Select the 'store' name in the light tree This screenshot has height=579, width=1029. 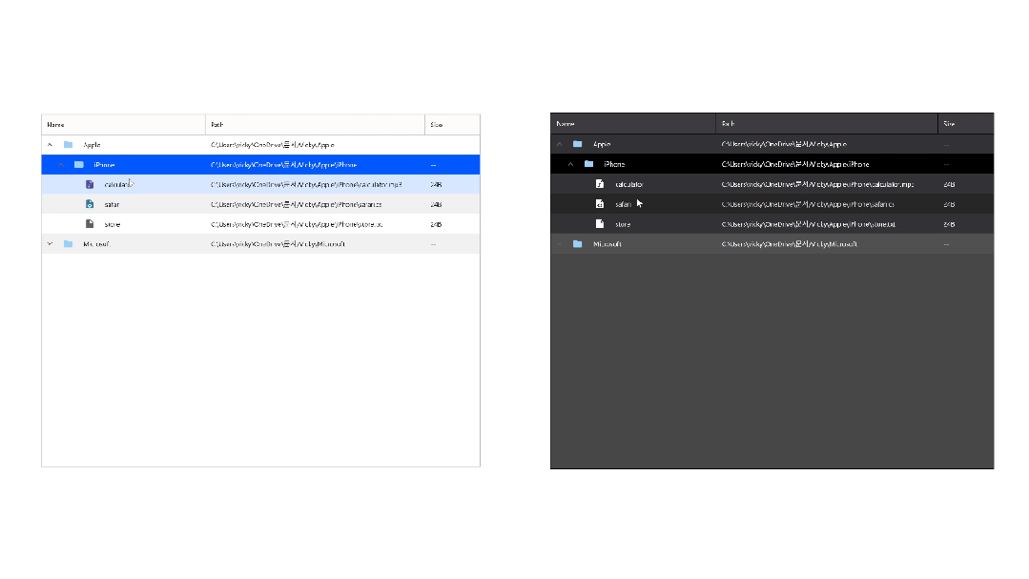(113, 224)
